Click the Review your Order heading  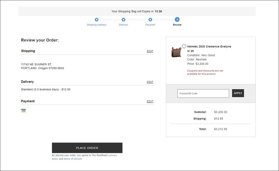[x=40, y=40]
